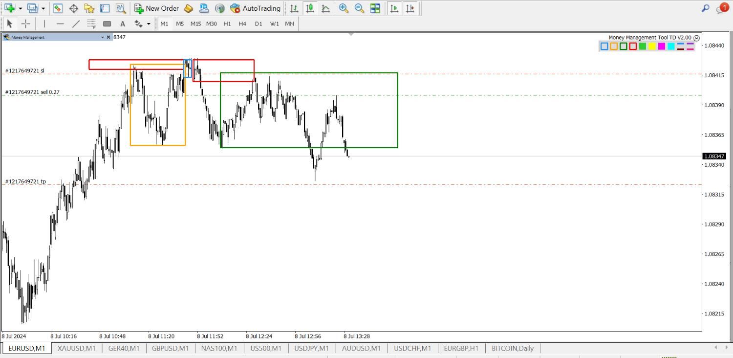Draw a vertical line on chart

point(44,23)
